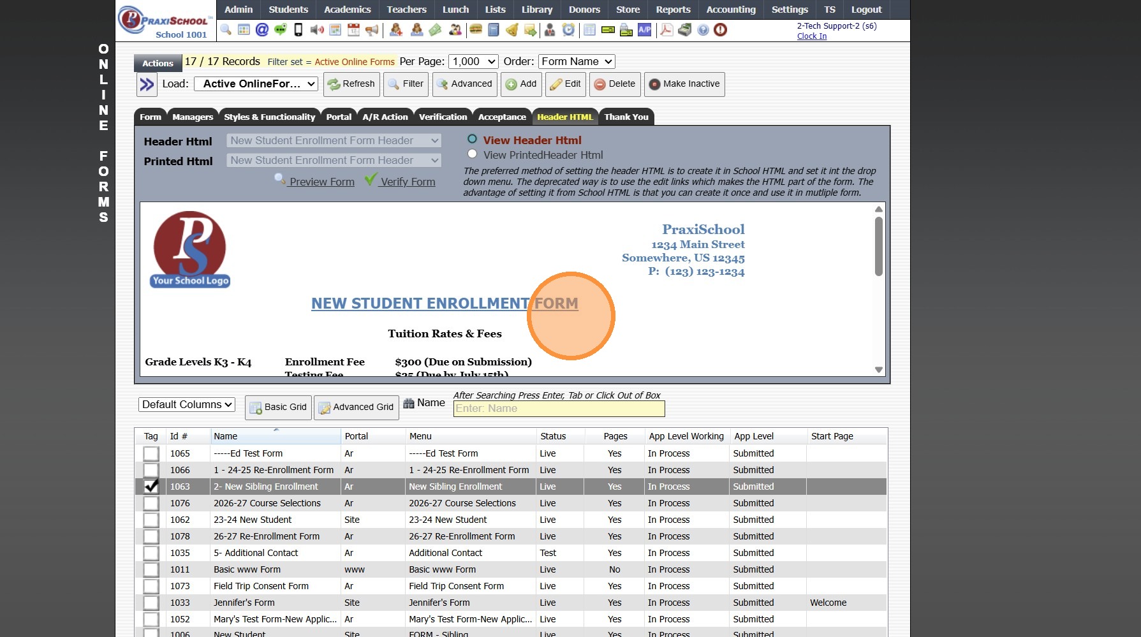Untick the checkbox for 2- New Sibling Enrollment
The height and width of the screenshot is (637, 1141).
click(151, 487)
